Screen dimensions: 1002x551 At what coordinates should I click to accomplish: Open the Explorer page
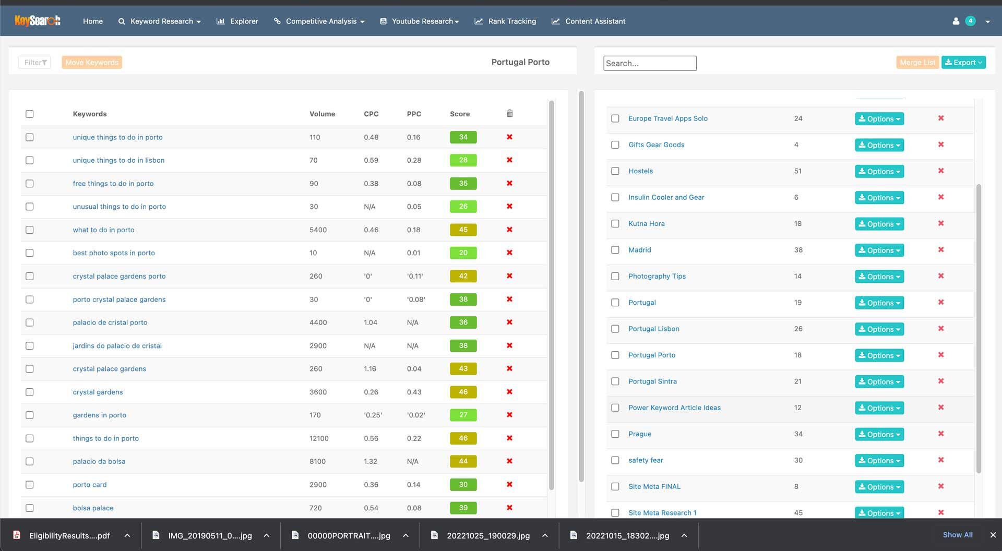click(x=237, y=21)
